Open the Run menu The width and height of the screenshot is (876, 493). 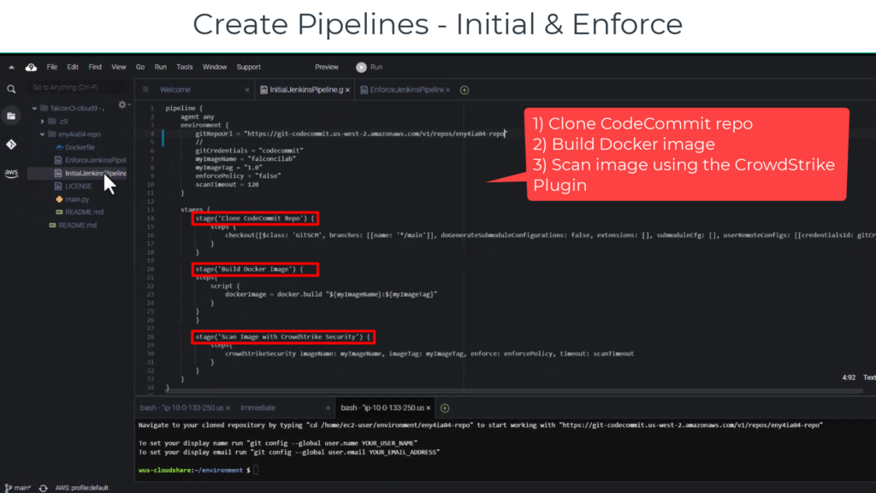click(160, 67)
